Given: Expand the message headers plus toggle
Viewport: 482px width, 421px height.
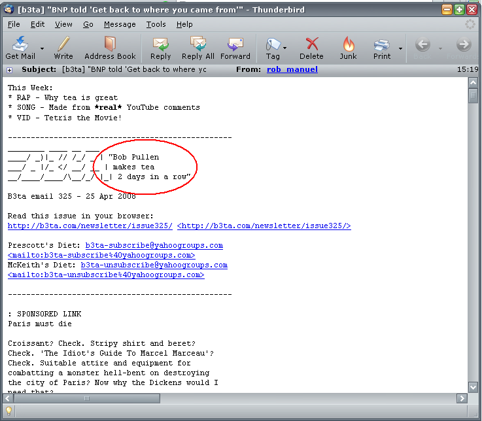Looking at the screenshot, I should point(10,70).
